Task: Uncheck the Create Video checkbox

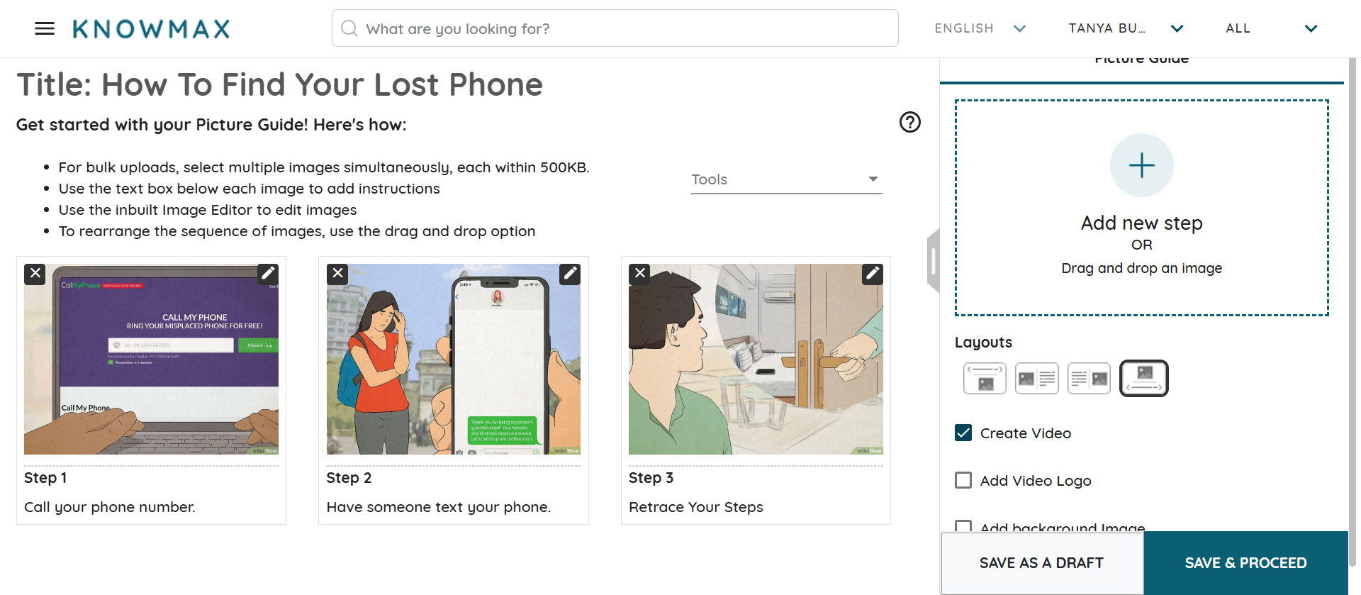Action: 963,433
